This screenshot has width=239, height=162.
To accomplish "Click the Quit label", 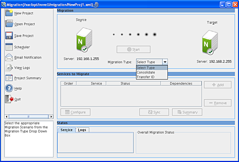I will 17,99.
